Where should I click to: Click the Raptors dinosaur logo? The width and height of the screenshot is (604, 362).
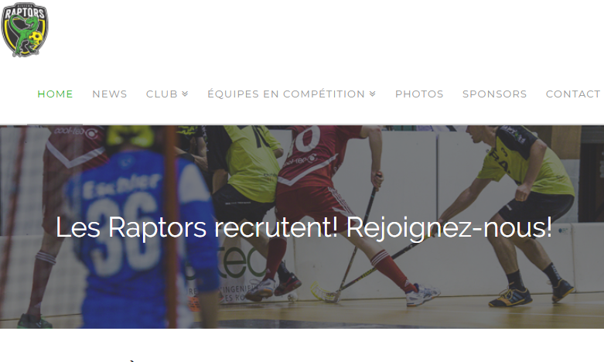25,29
